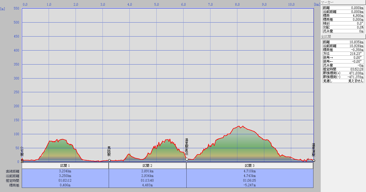
Task: Click the 8.0 km label on distance axis
Action: coord(237,4)
